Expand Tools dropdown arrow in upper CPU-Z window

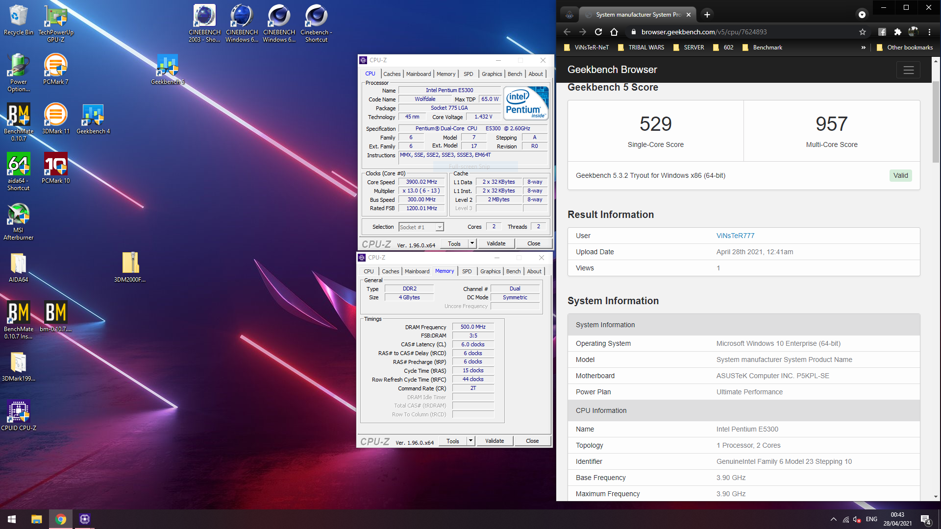point(472,243)
